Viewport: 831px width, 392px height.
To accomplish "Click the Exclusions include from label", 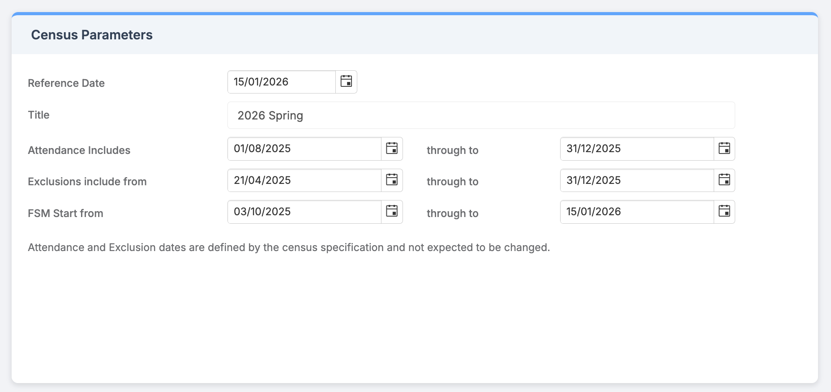I will tap(87, 182).
